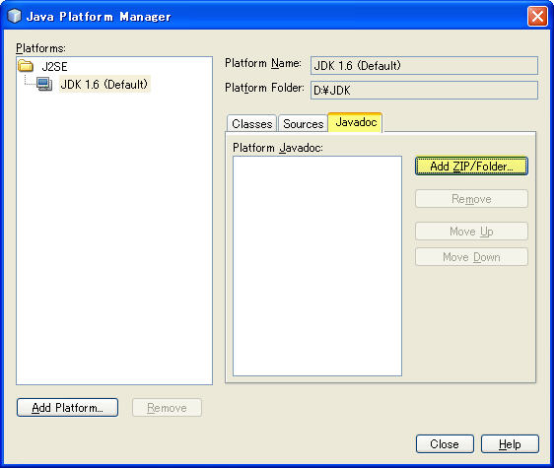Click the Move Up button

point(471,232)
